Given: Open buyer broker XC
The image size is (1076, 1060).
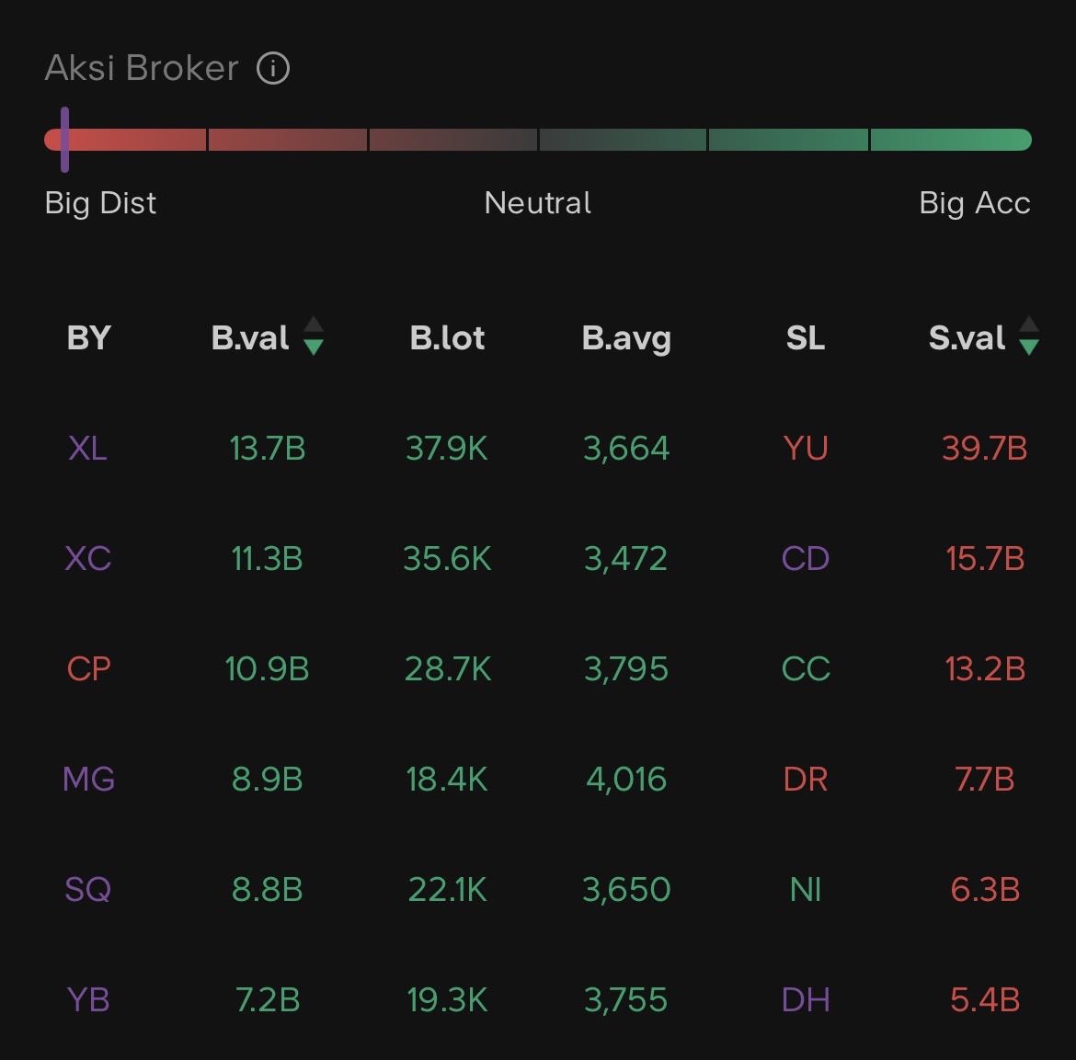Looking at the screenshot, I should point(88,559).
